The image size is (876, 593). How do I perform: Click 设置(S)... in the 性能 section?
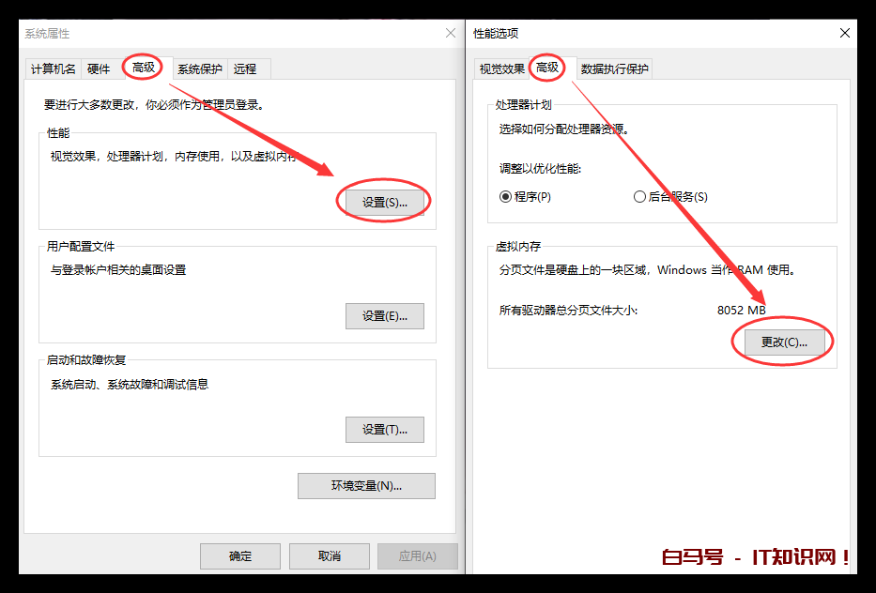coord(385,203)
